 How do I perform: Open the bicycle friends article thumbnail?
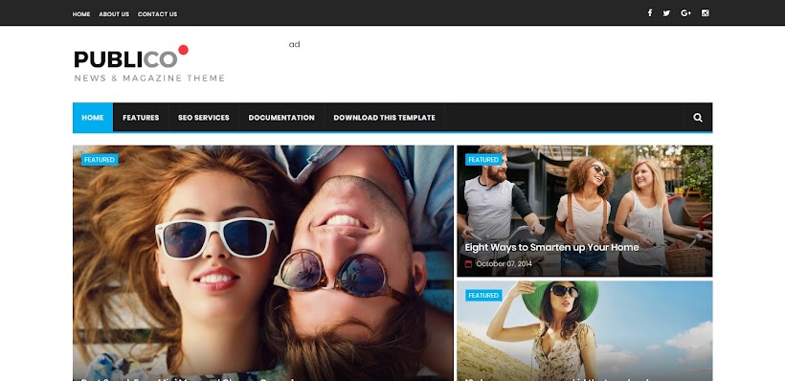click(585, 212)
